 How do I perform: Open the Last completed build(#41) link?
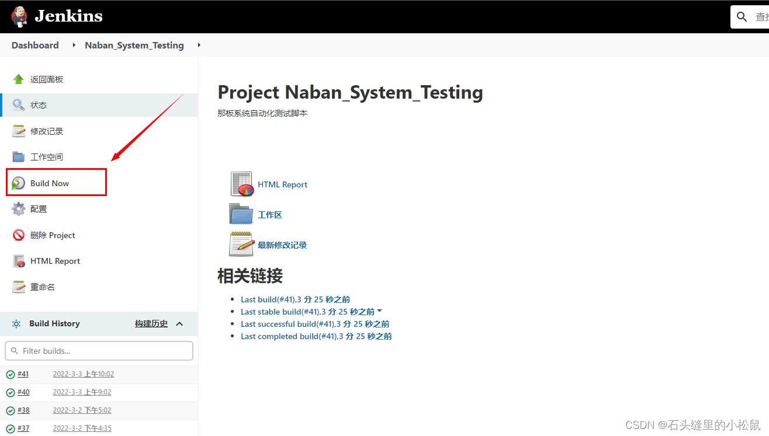(316, 336)
